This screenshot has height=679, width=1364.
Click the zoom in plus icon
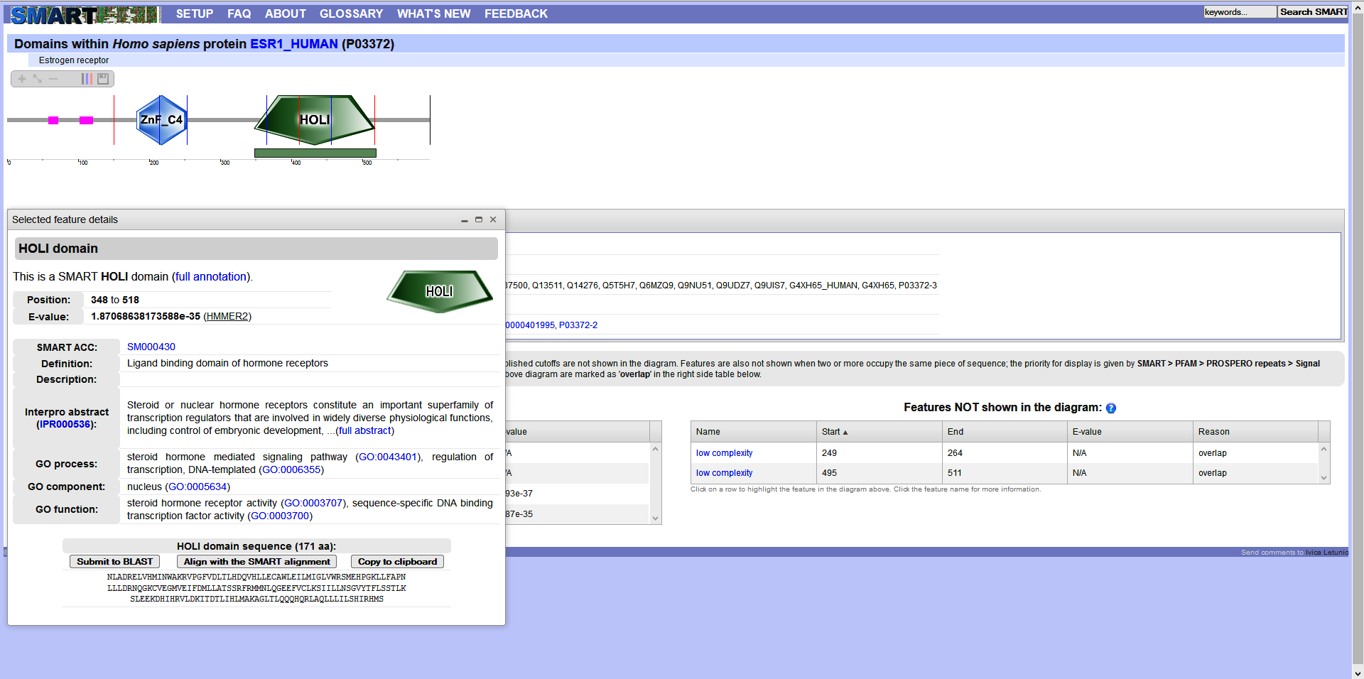coord(22,79)
